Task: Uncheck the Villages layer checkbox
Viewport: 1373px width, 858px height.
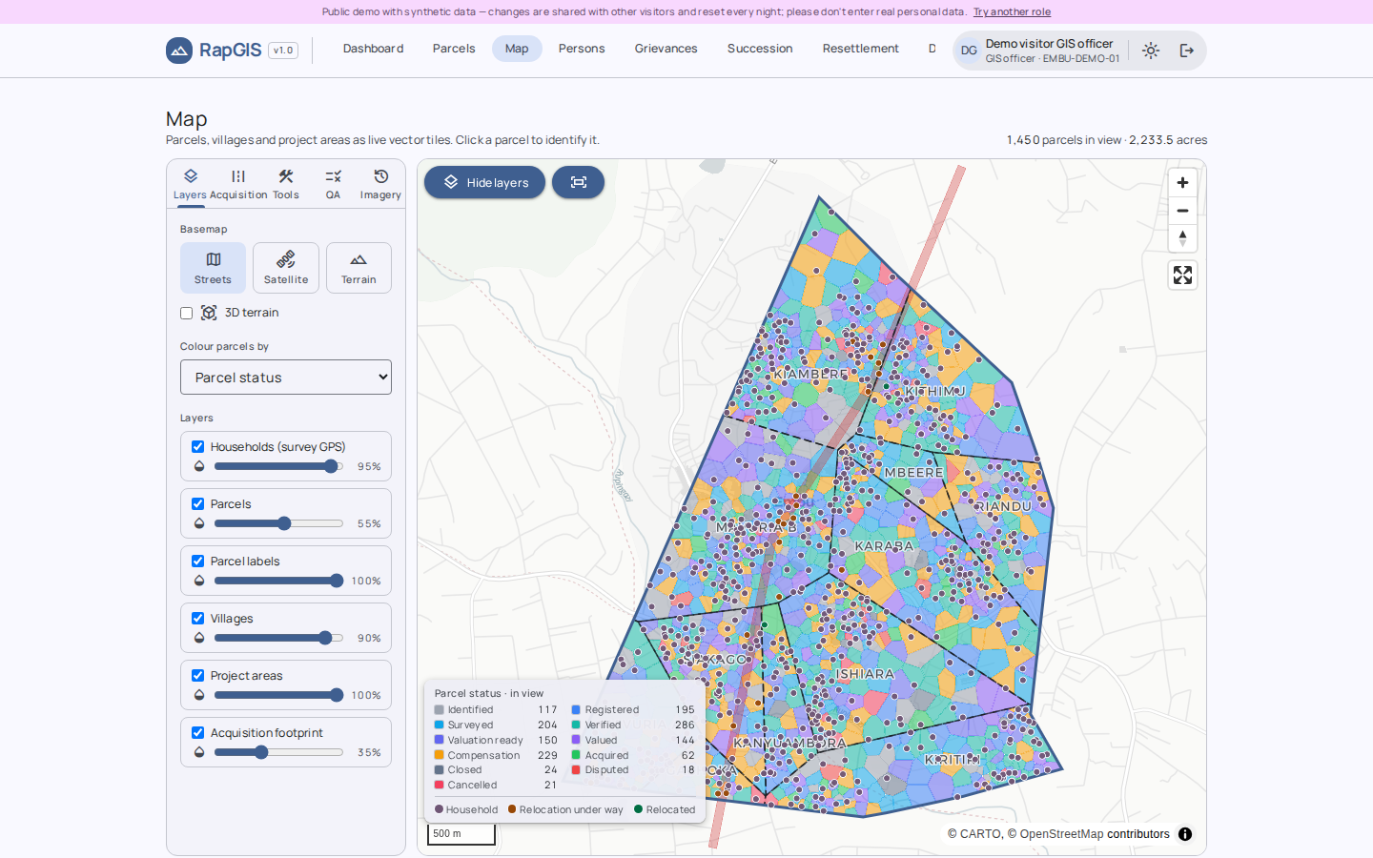Action: tap(198, 619)
